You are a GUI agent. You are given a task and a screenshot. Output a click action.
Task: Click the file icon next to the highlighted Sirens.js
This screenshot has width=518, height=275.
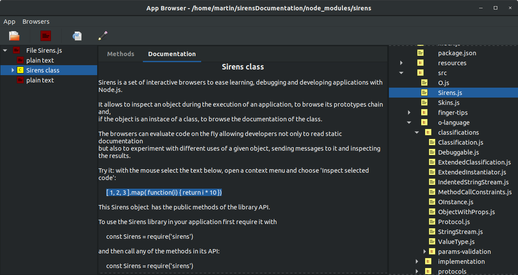click(424, 93)
